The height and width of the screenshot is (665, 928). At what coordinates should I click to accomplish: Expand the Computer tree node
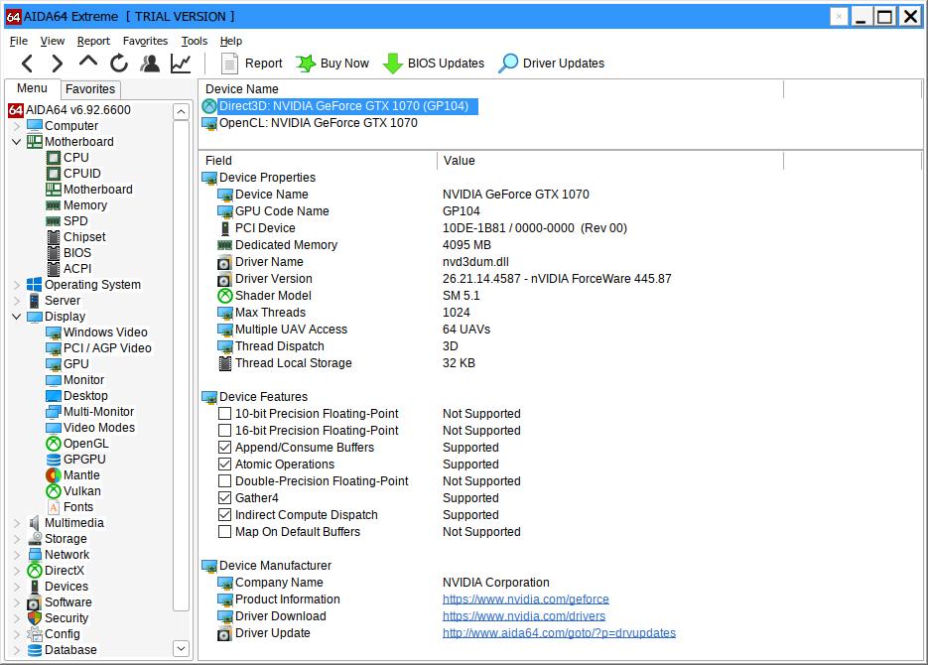coord(17,126)
